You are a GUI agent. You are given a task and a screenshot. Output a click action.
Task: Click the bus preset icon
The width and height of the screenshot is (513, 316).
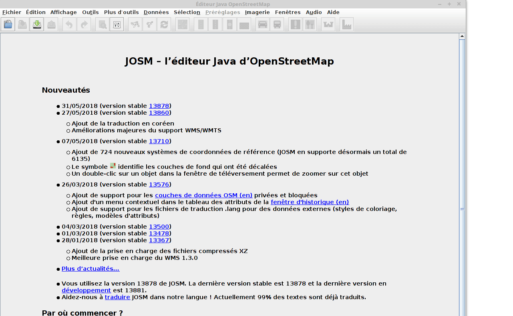[x=277, y=24]
